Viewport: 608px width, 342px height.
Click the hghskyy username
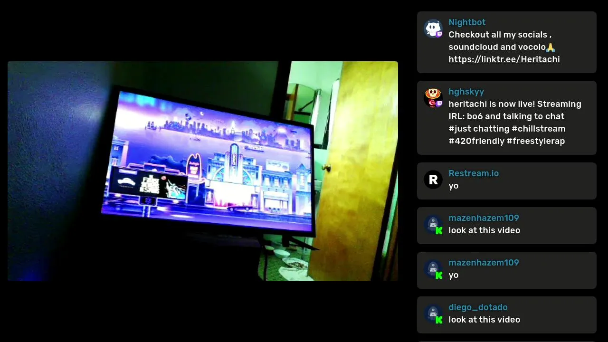pyautogui.click(x=466, y=92)
